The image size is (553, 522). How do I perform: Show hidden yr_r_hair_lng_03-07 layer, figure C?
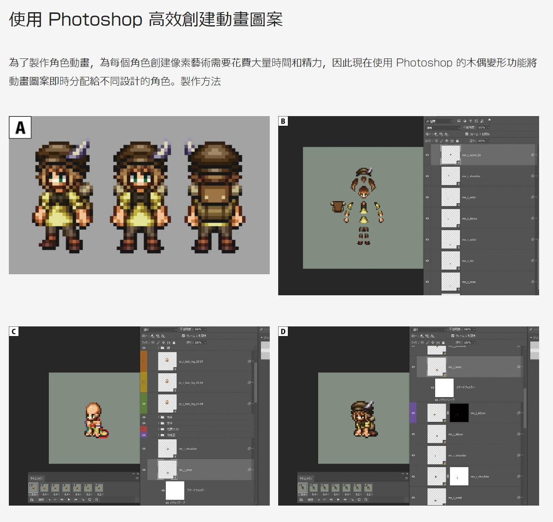coord(144,361)
